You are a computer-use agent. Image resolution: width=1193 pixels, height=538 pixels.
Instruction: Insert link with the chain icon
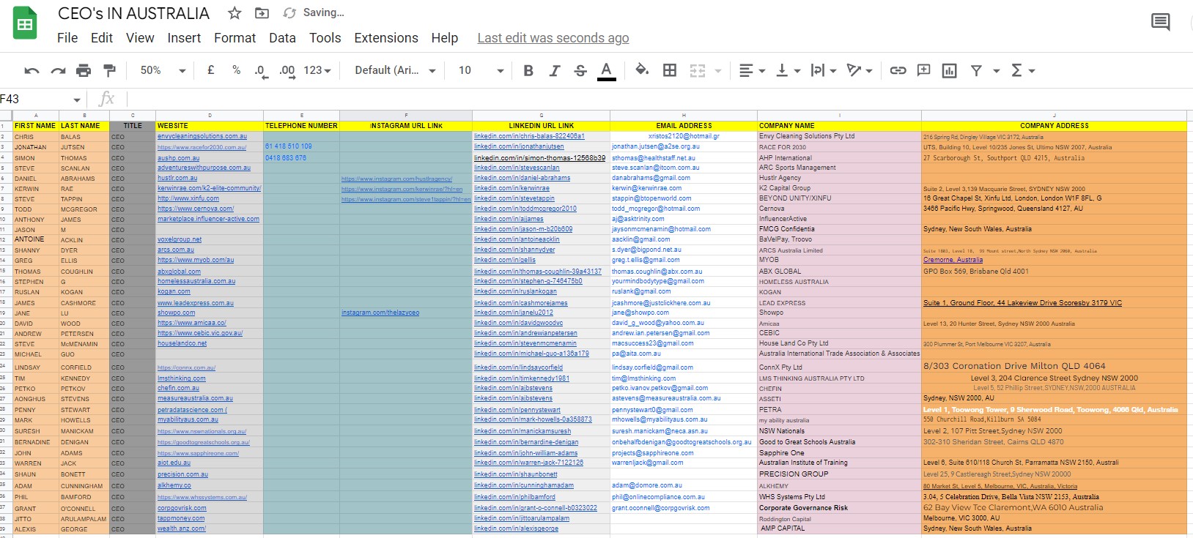click(x=898, y=70)
